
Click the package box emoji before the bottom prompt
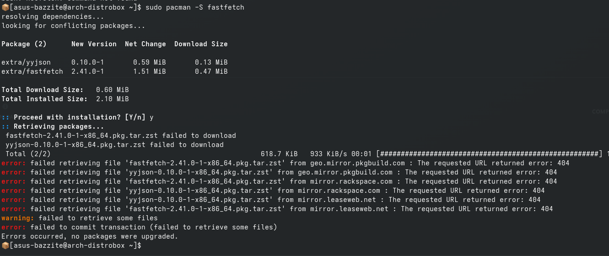[x=5, y=246]
